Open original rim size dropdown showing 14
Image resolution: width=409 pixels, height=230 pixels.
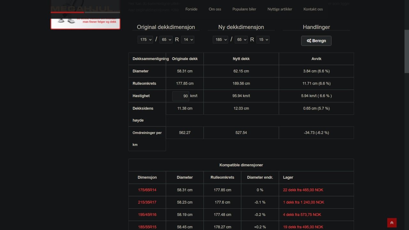[x=188, y=40]
